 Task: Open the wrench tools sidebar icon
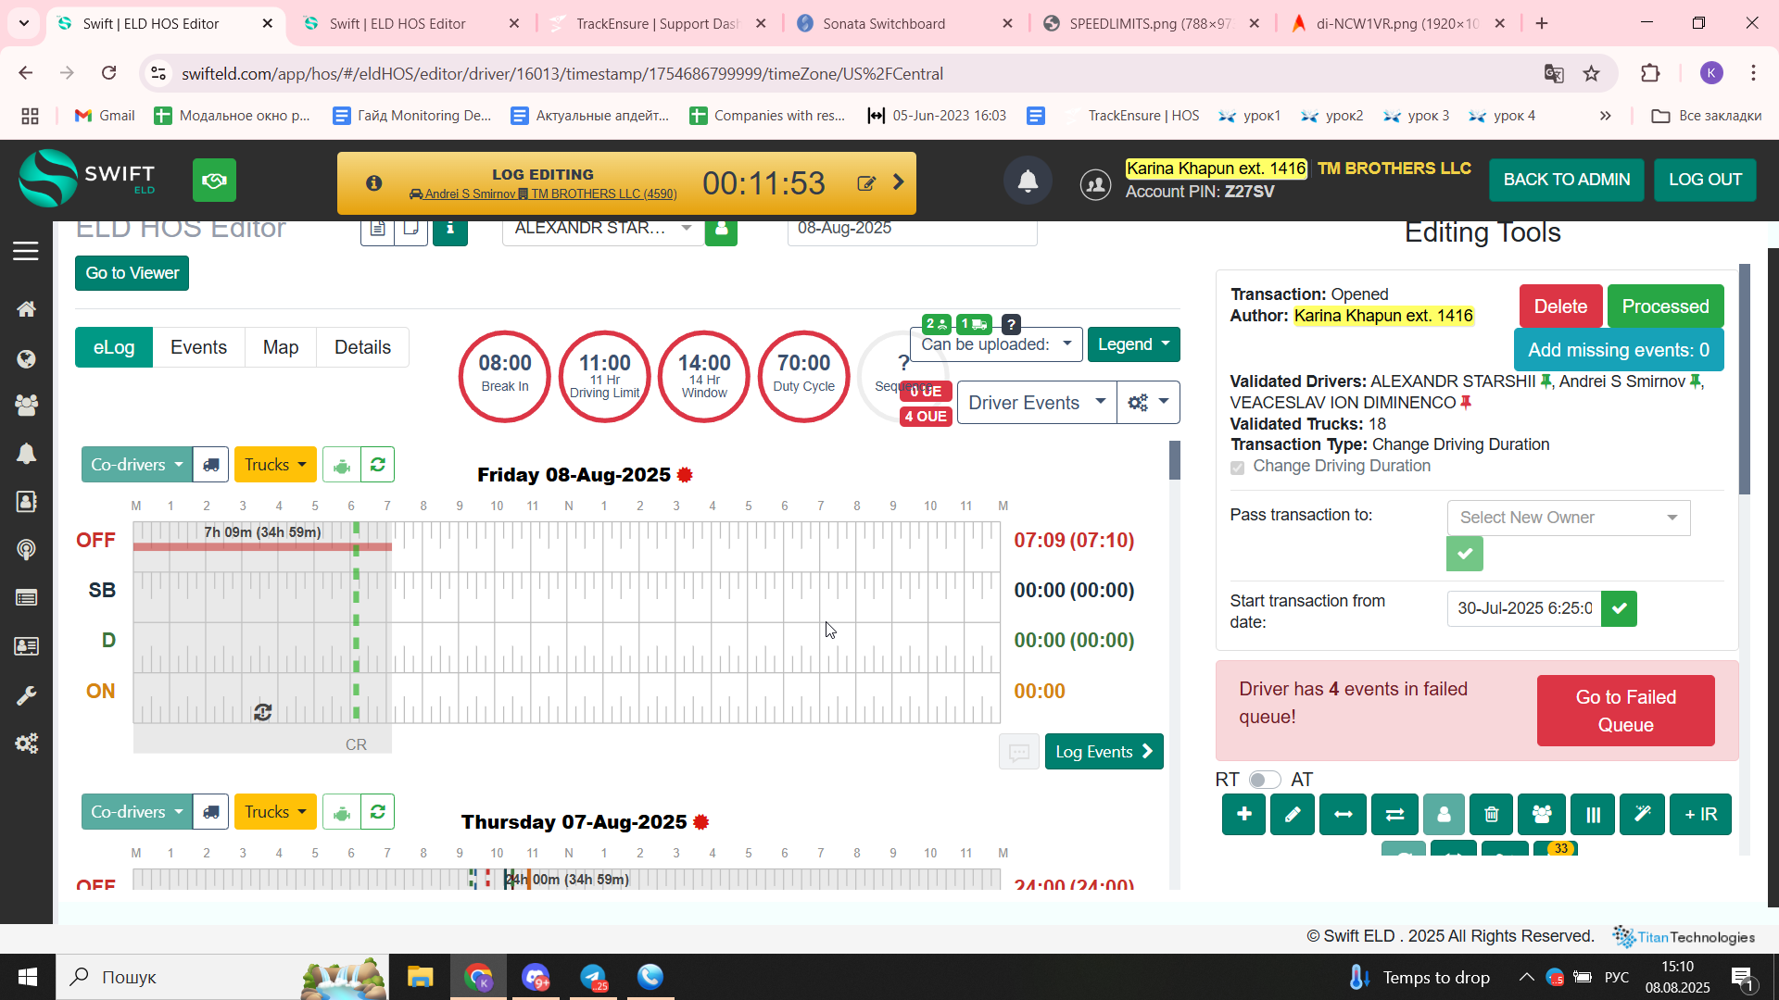[x=26, y=696]
